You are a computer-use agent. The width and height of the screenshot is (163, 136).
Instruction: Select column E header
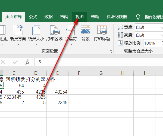pyautogui.click(x=58, y=73)
